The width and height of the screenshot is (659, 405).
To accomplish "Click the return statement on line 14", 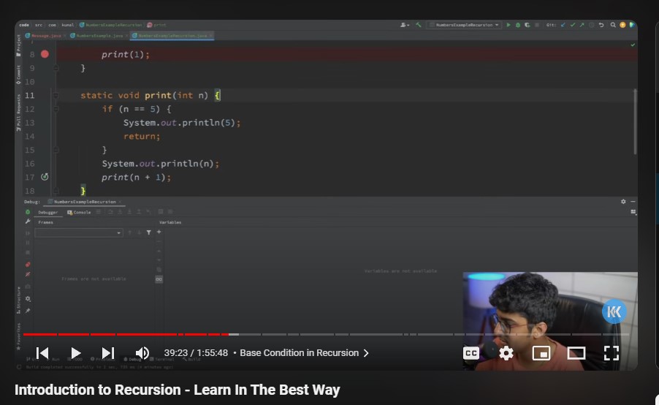I will (x=142, y=136).
